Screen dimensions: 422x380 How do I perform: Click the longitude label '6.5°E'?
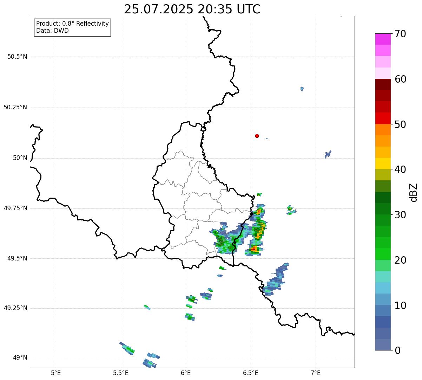(x=251, y=373)
